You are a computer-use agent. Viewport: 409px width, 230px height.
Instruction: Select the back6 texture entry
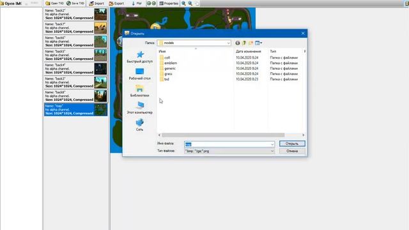(x=75, y=41)
